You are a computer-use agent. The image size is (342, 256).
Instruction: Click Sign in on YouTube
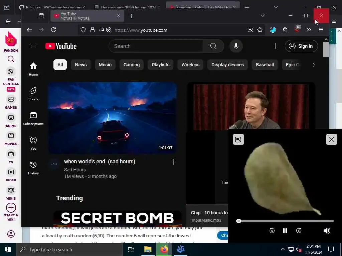tap(301, 46)
